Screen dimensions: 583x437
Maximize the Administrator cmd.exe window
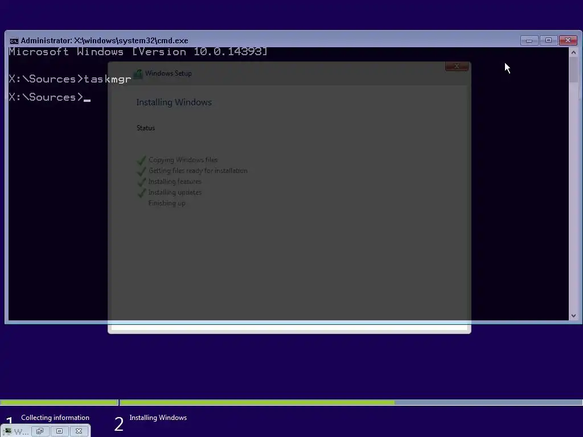coord(548,40)
